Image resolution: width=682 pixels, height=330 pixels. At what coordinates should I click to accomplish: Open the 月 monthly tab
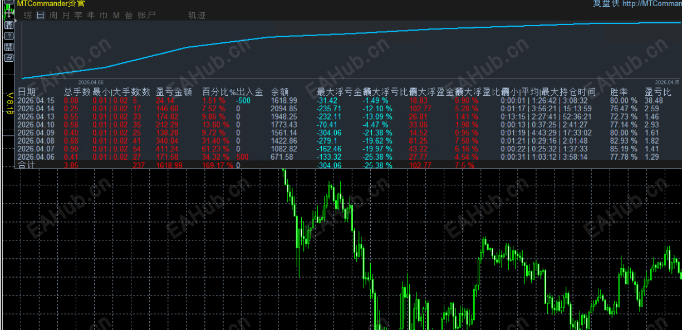click(66, 16)
